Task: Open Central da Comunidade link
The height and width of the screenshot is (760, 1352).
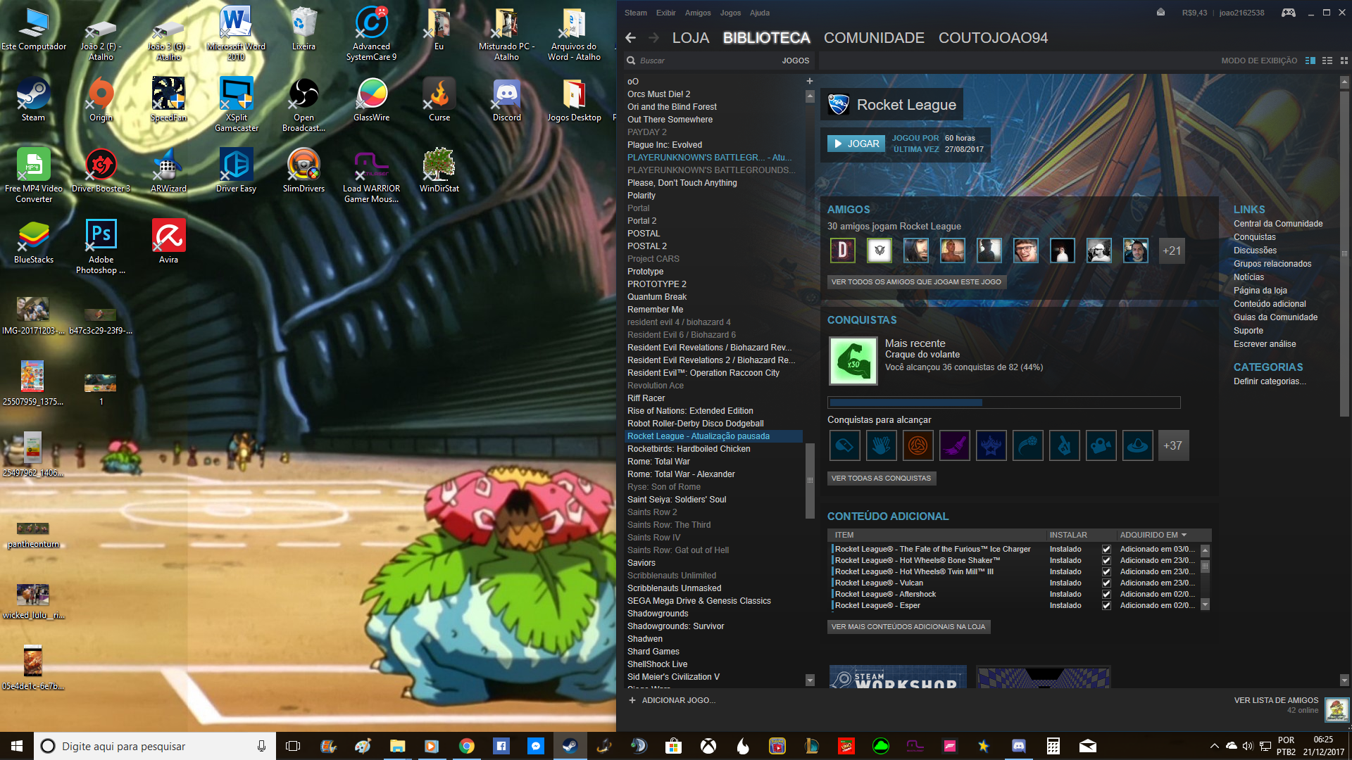Action: 1277,224
